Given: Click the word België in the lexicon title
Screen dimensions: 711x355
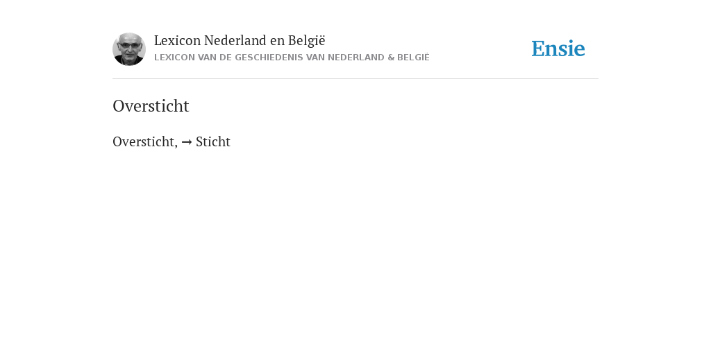Looking at the screenshot, I should coord(307,40).
